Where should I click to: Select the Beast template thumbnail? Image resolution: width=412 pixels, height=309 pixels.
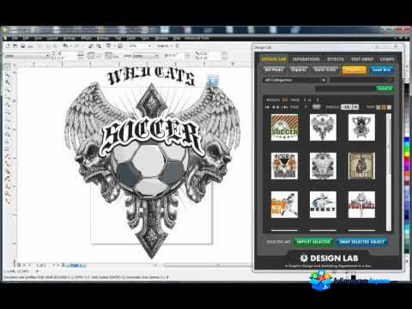[x=323, y=204]
